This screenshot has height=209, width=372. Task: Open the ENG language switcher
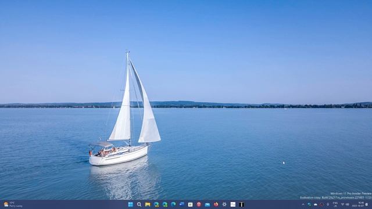point(335,204)
